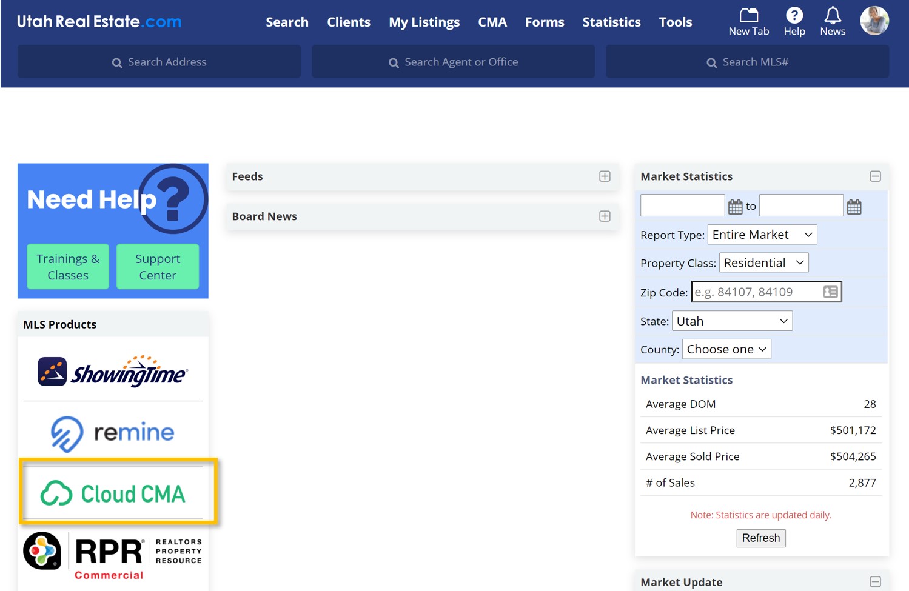Image resolution: width=909 pixels, height=591 pixels.
Task: Click the Refresh statistics button
Action: (x=760, y=538)
